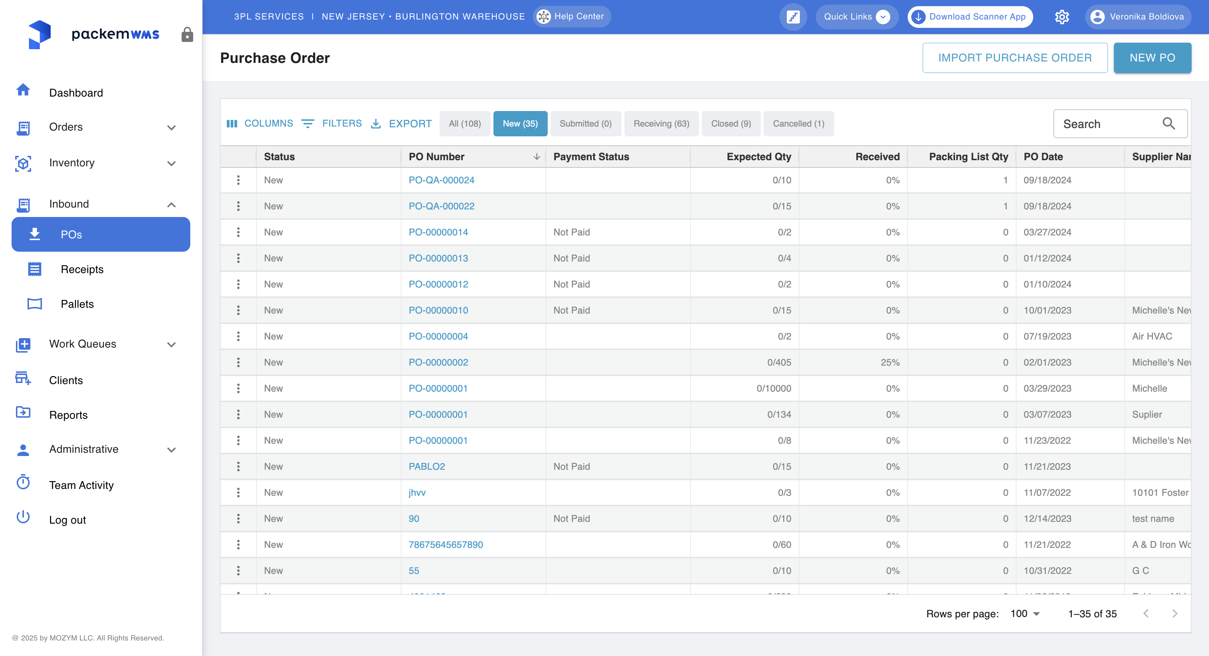Viewport: 1209px width, 656px height.
Task: Open row actions for PO-00000014
Action: [238, 232]
